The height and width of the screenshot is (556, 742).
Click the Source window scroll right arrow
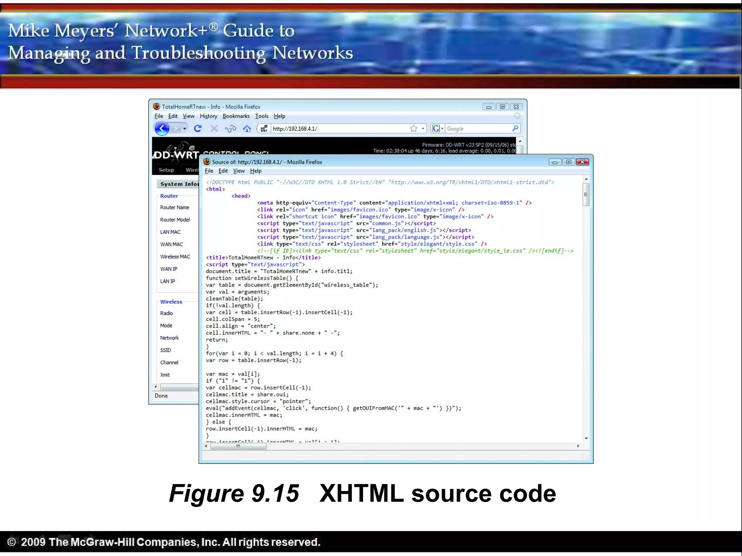[578, 446]
